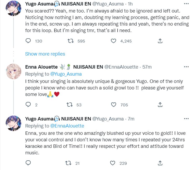
Task: Reply to Yugo's first tweet with 130 replies
Action: coord(28,41)
